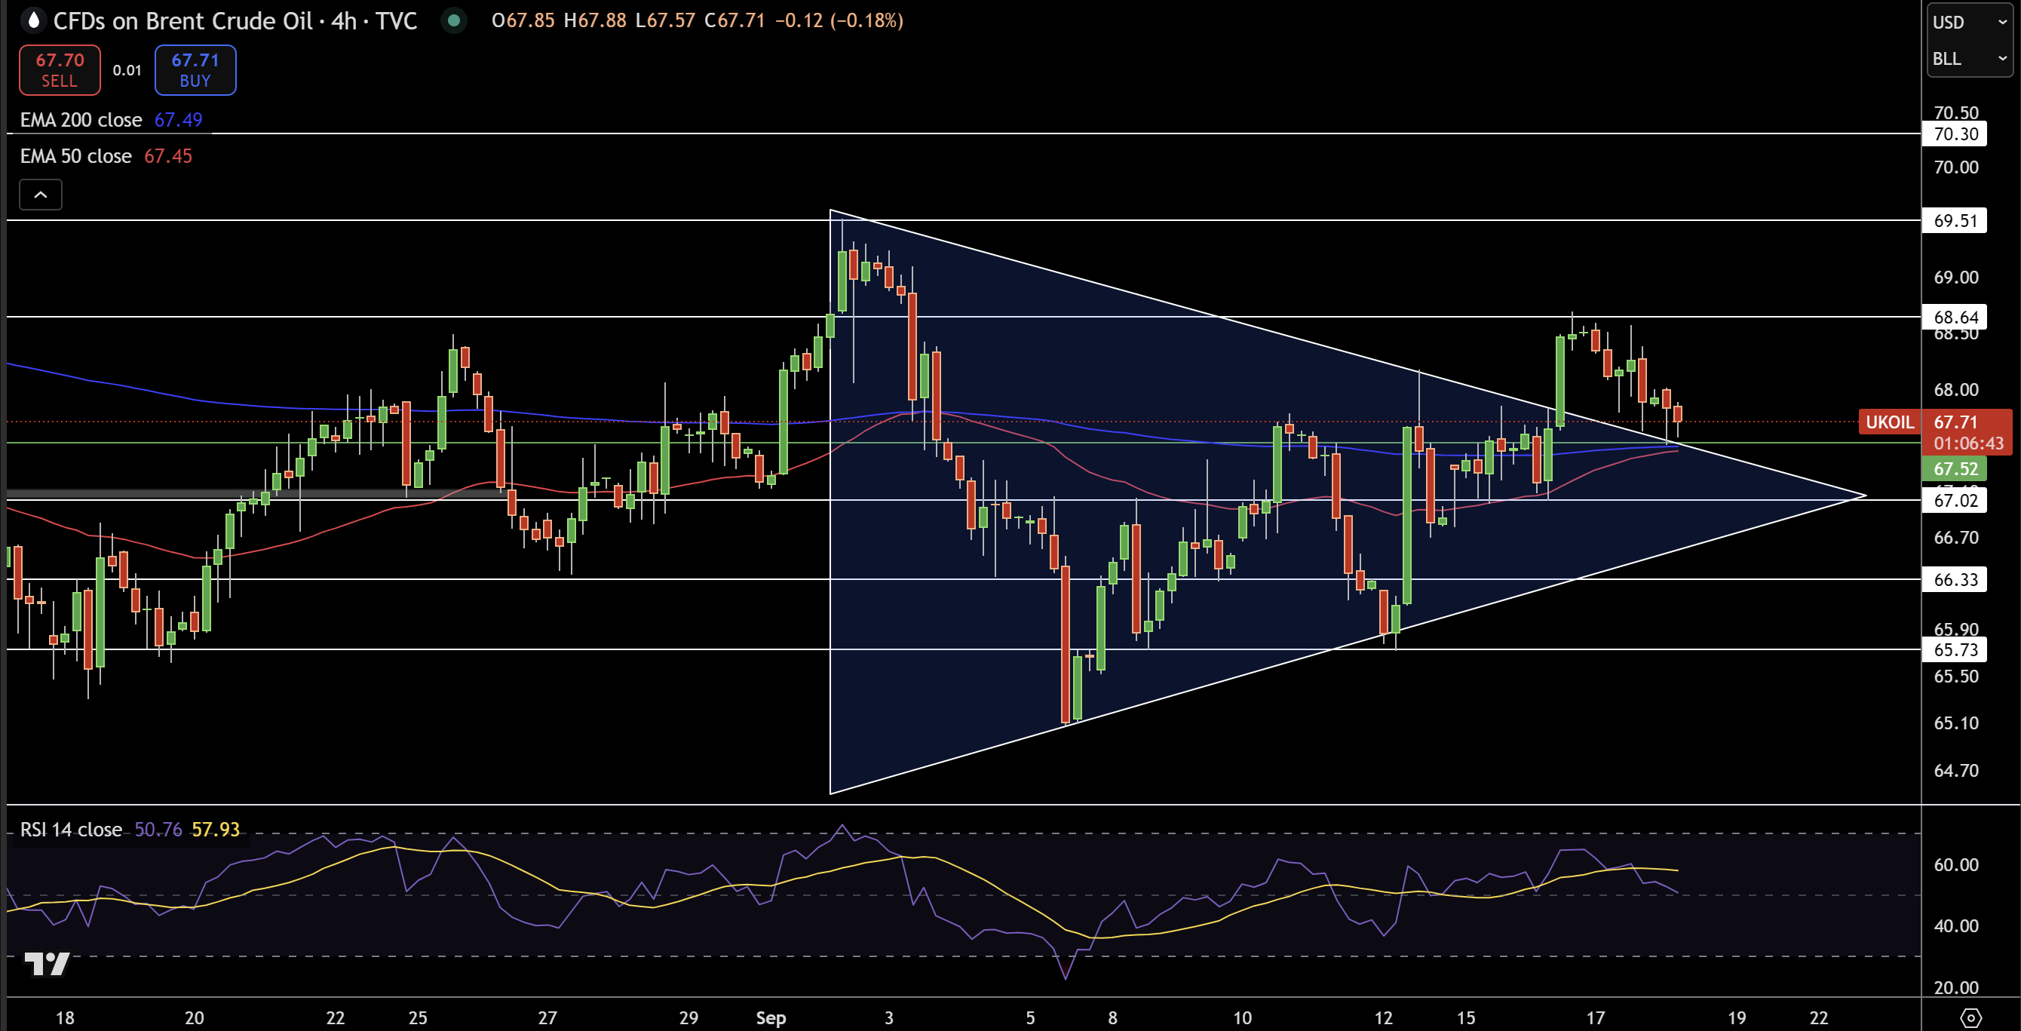Click the 65.73 price level label

1955,649
